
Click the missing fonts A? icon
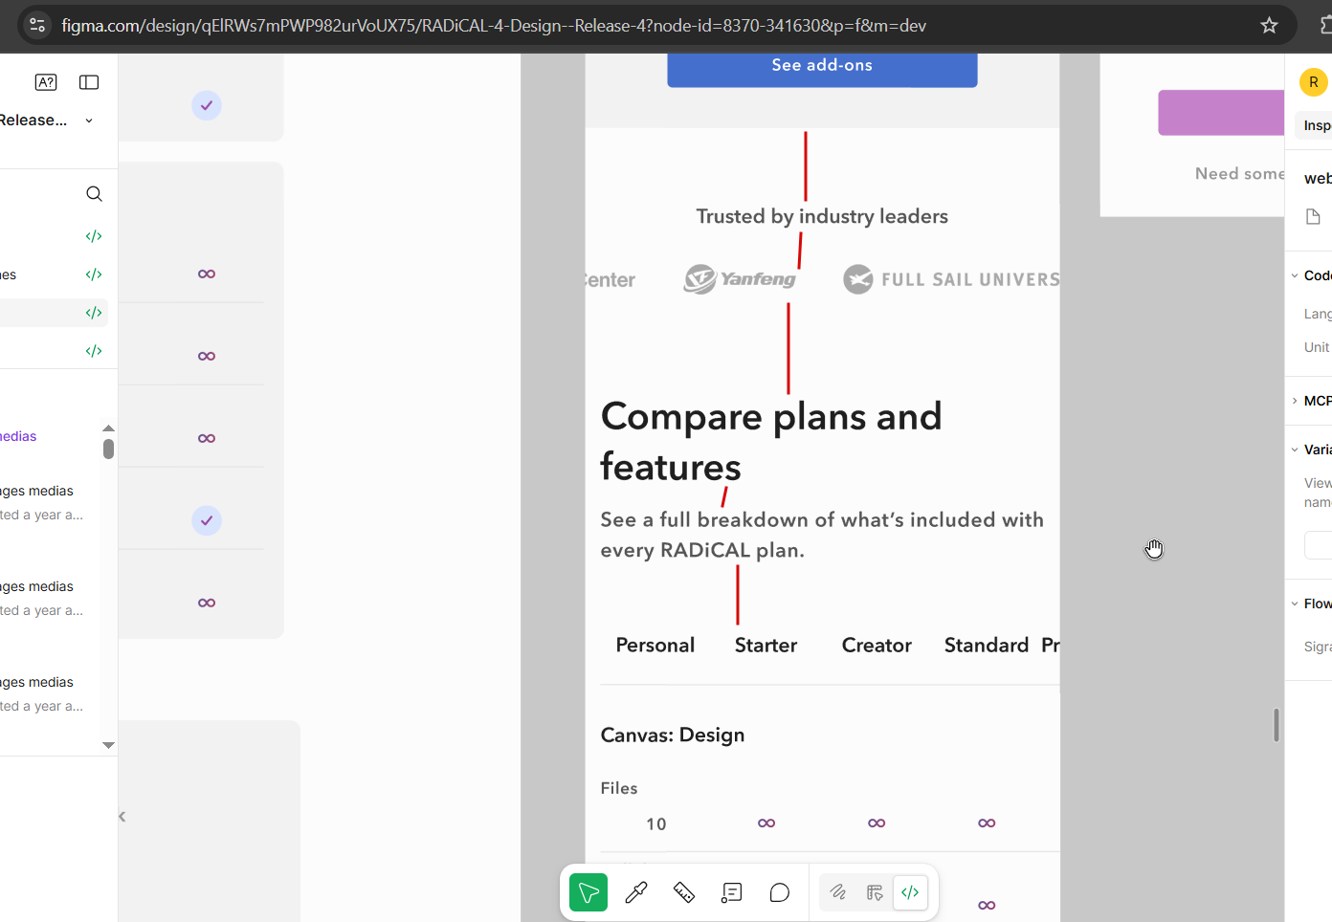point(46,82)
